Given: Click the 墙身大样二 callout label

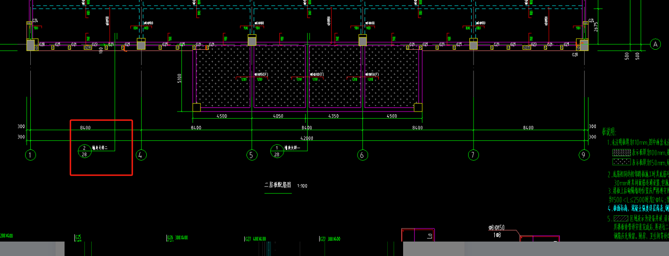Looking at the screenshot, I should coord(100,148).
